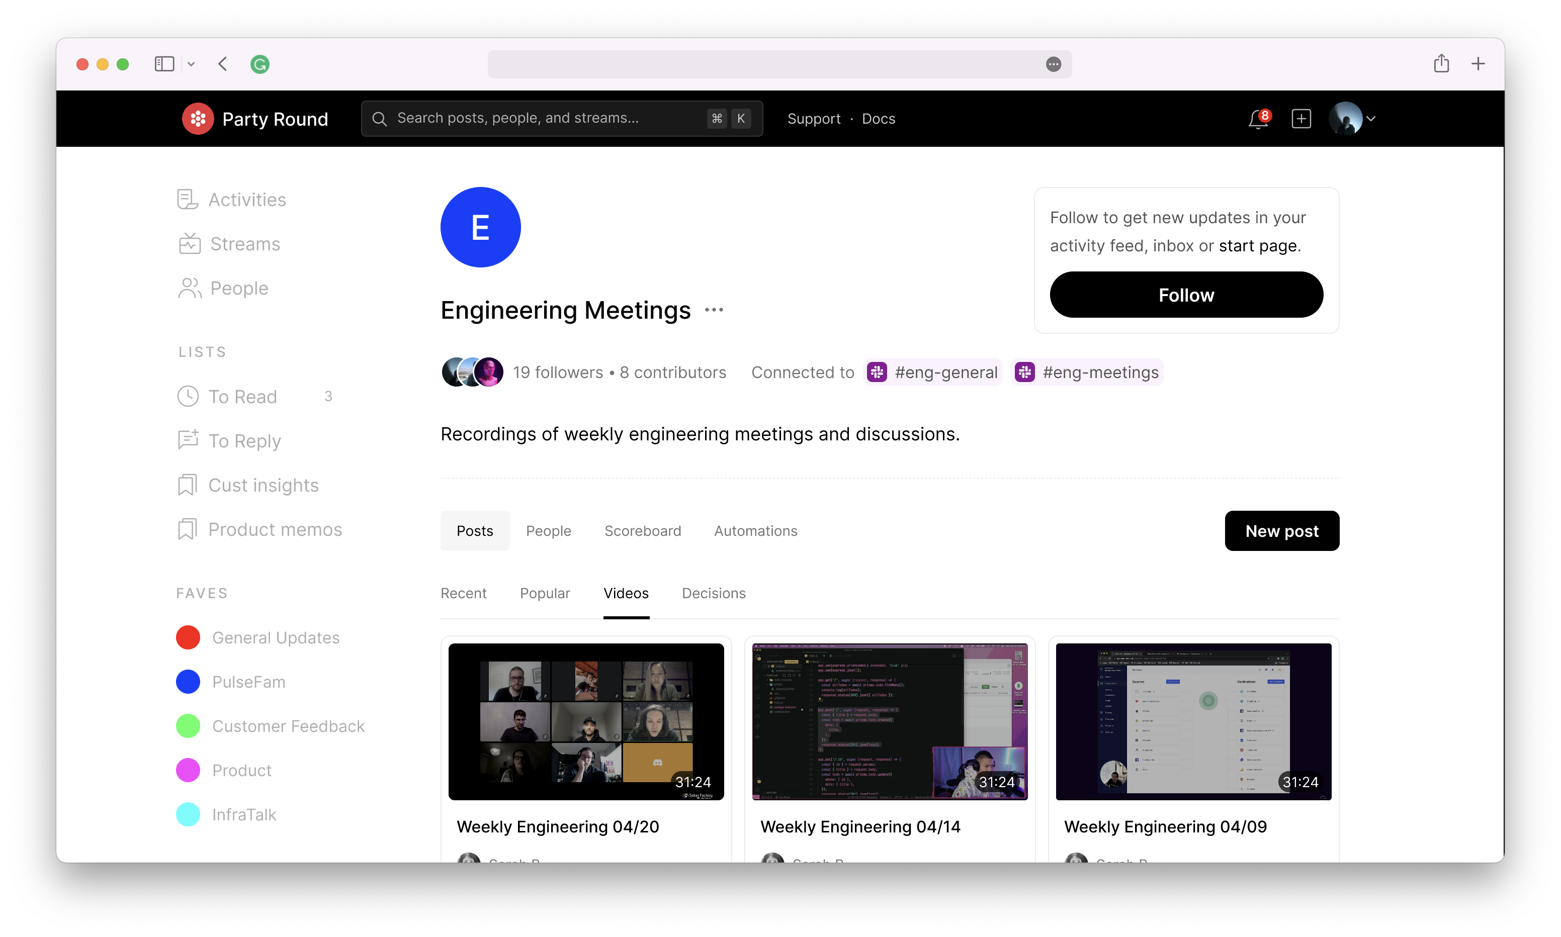This screenshot has height=937, width=1561.
Task: Open the Weekly Engineering 04/14 video thumbnail
Action: (889, 721)
